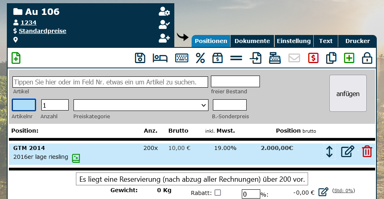Click the bed icon in toolbar

[159, 58]
